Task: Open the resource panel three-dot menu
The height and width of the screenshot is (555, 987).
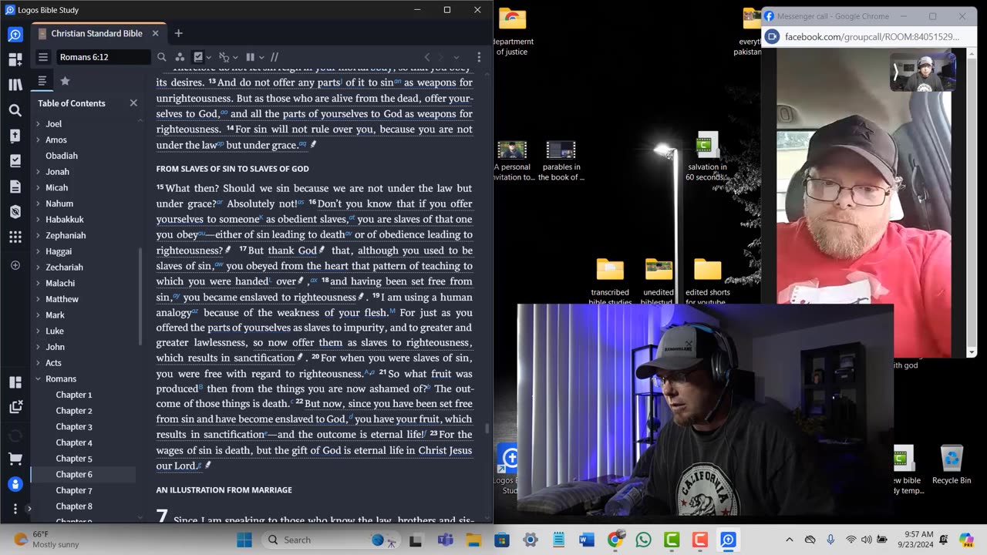Action: point(479,57)
